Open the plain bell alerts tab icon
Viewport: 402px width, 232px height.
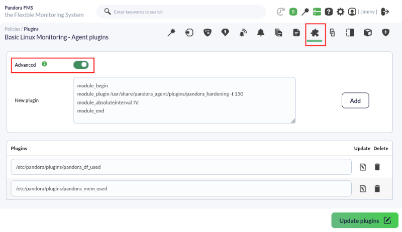click(261, 33)
